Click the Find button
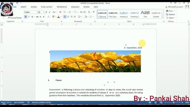190x107 pixels. [x=169, y=11]
